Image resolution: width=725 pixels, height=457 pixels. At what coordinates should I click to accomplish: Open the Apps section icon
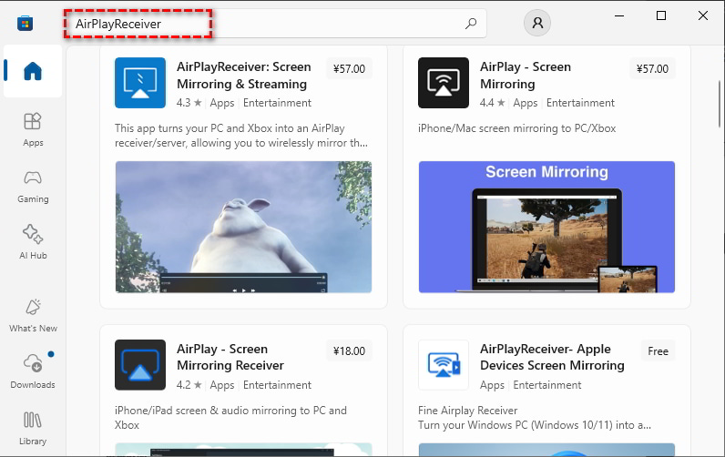(33, 121)
